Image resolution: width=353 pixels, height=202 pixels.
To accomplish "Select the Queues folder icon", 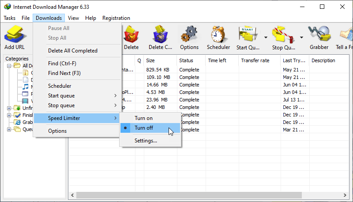I will click(17, 129).
